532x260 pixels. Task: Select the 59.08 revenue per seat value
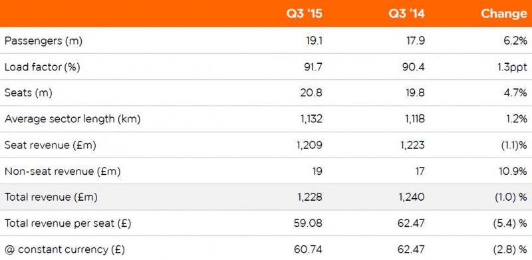point(309,223)
